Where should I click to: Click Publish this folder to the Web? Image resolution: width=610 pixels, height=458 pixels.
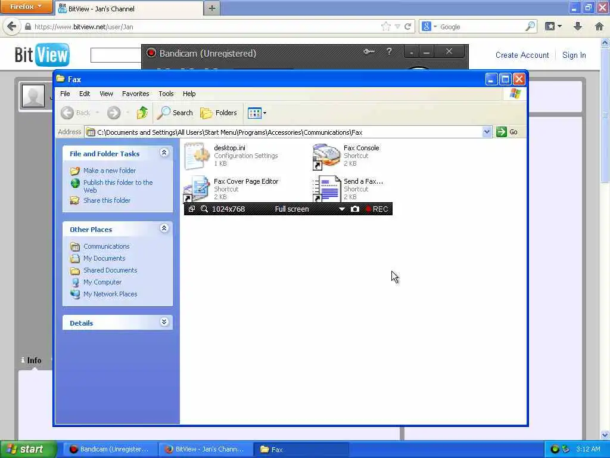point(118,186)
